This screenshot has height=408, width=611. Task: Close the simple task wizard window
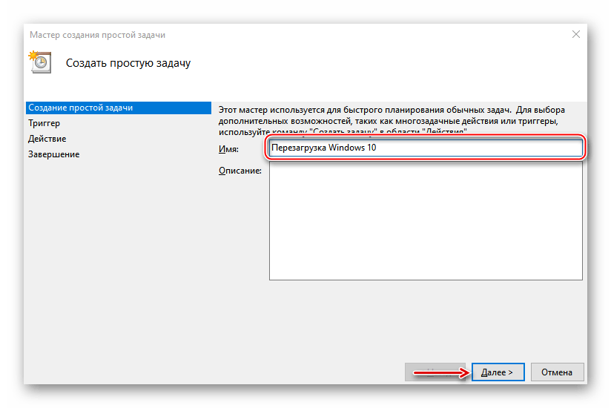click(x=575, y=34)
